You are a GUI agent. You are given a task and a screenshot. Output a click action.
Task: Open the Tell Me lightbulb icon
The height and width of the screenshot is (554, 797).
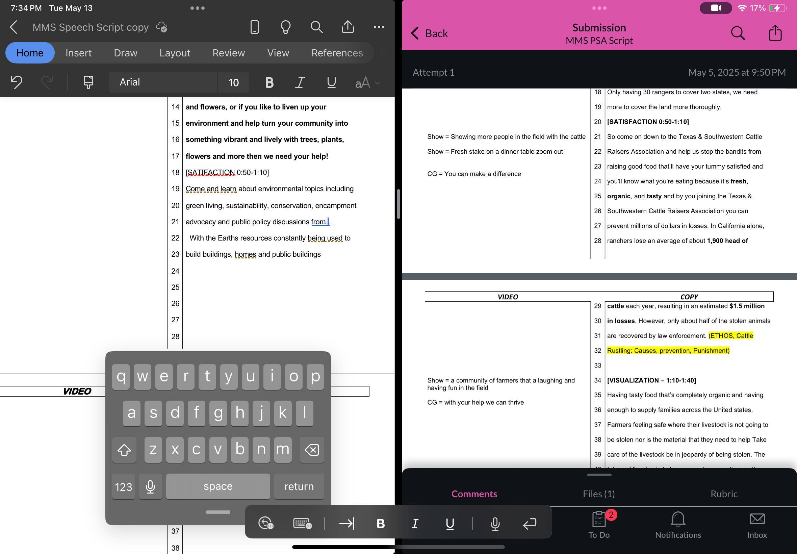click(x=285, y=27)
